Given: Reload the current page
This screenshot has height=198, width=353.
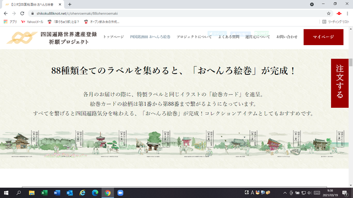Looking at the screenshot, I should (x=22, y=13).
